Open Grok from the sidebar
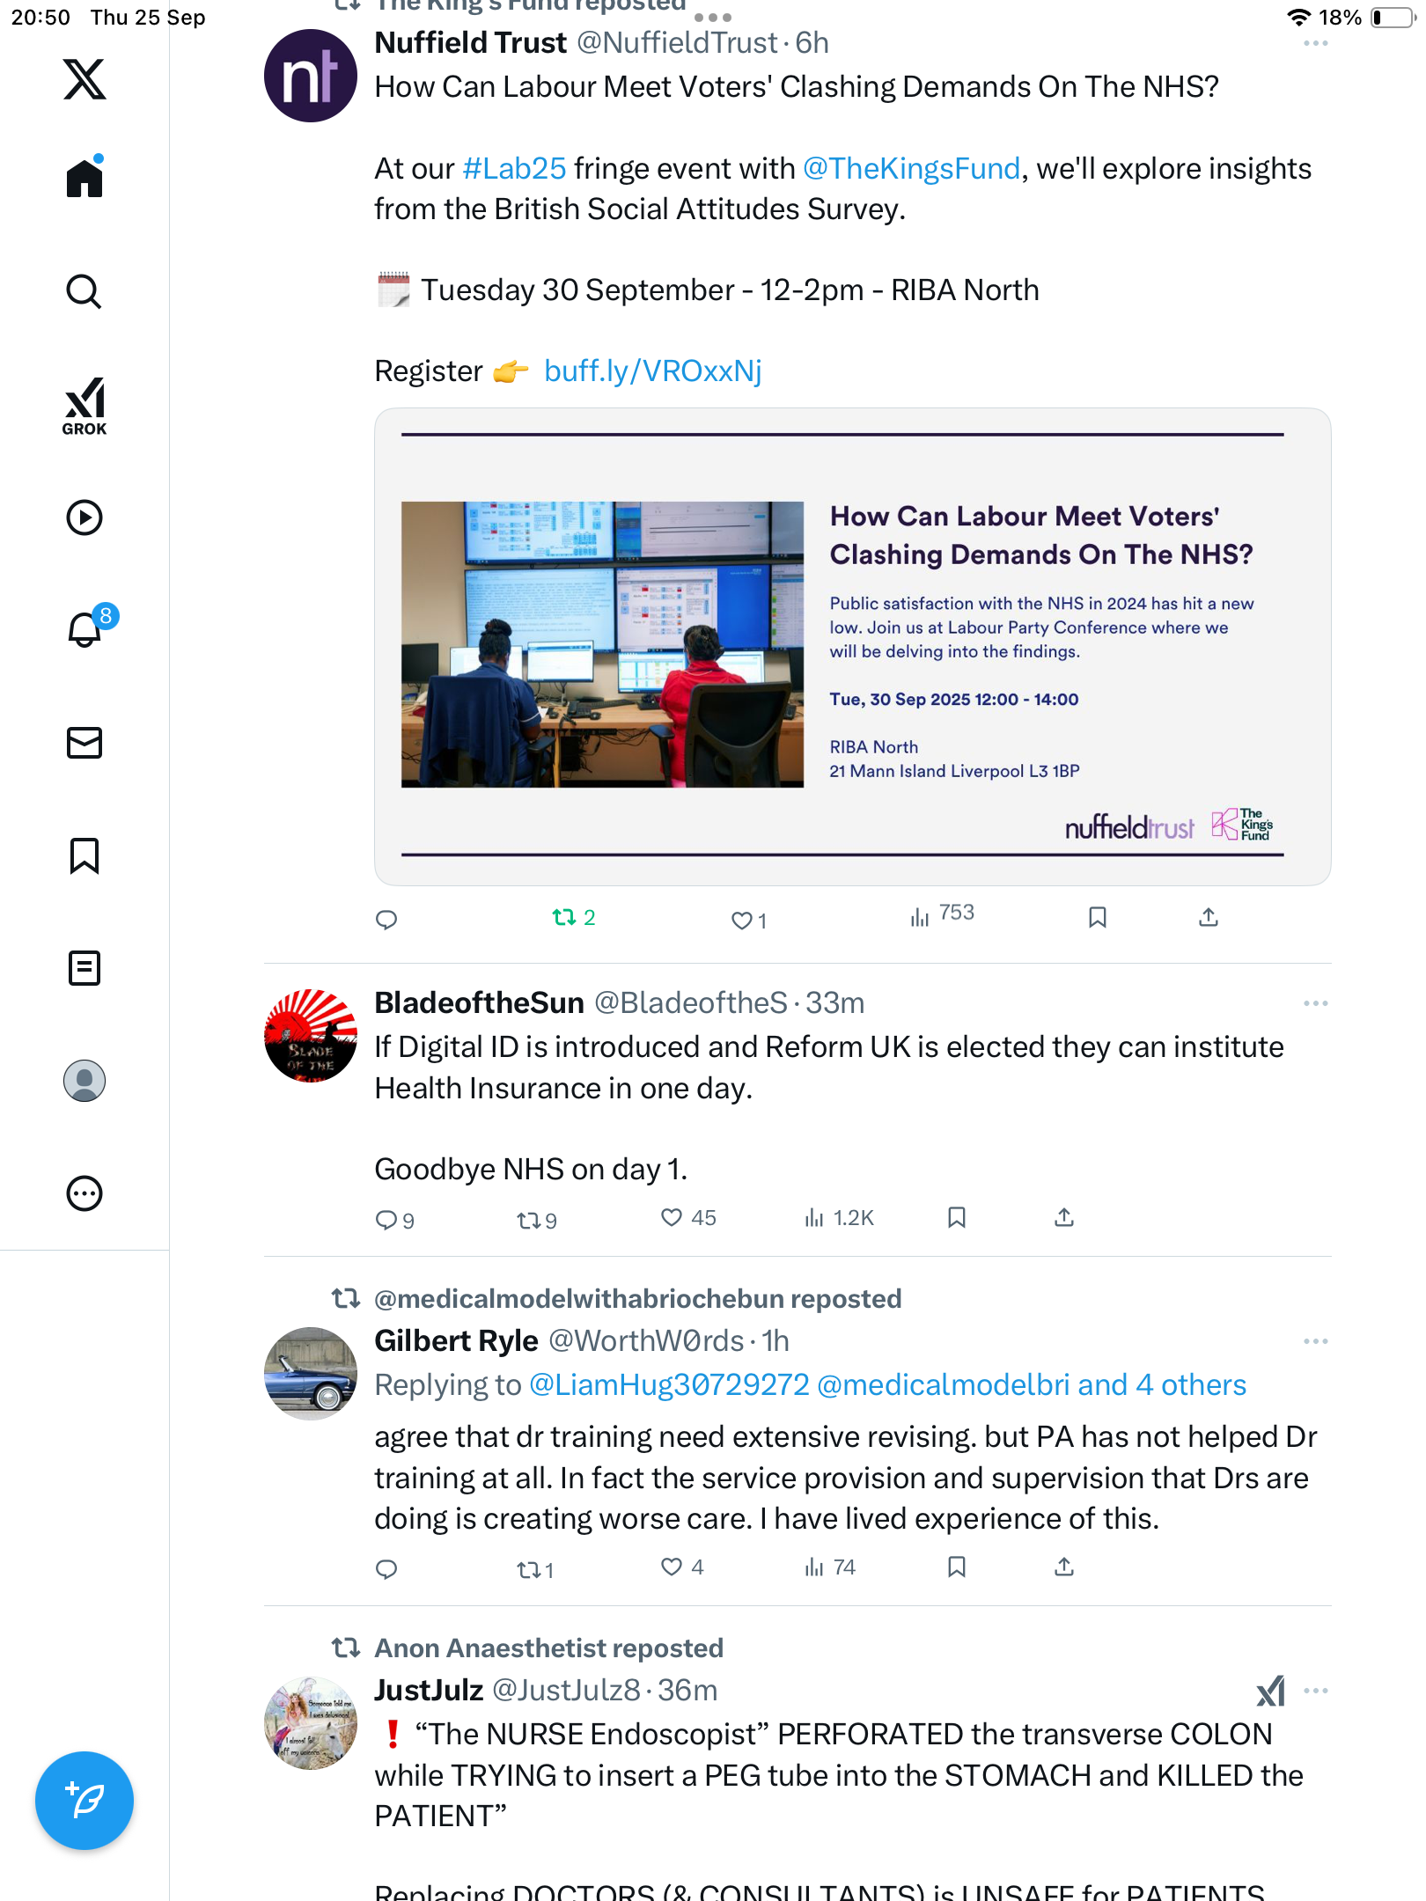The width and height of the screenshot is (1426, 1901). [x=85, y=406]
